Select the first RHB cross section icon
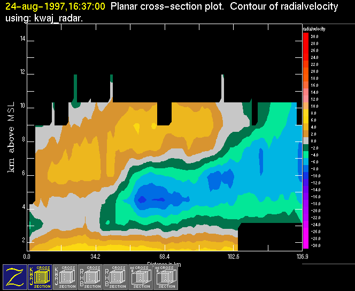This screenshot has height=291, width=355. coord(90,277)
